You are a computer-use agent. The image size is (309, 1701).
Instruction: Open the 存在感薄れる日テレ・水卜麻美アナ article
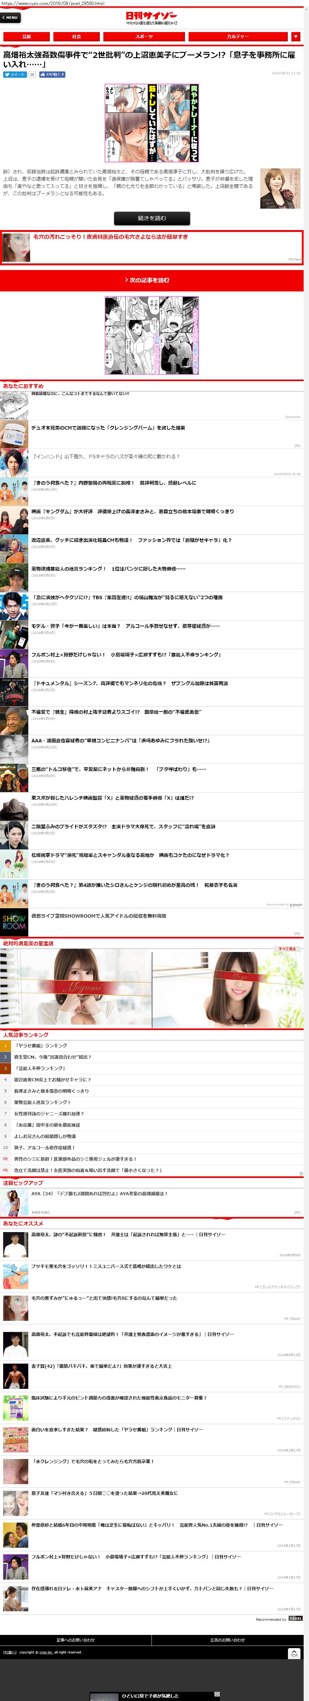click(x=152, y=1588)
